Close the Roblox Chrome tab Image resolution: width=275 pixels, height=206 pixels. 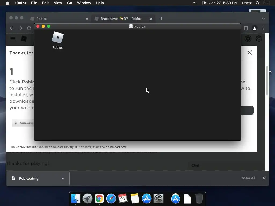tap(87, 19)
